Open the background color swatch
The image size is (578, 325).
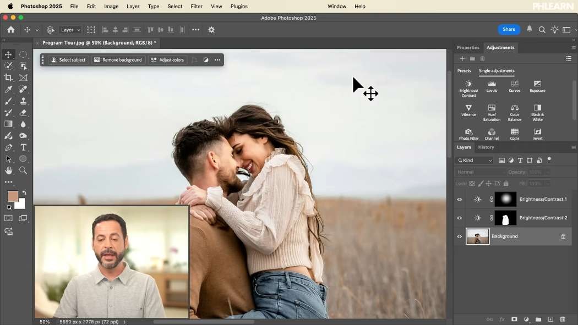(x=21, y=205)
